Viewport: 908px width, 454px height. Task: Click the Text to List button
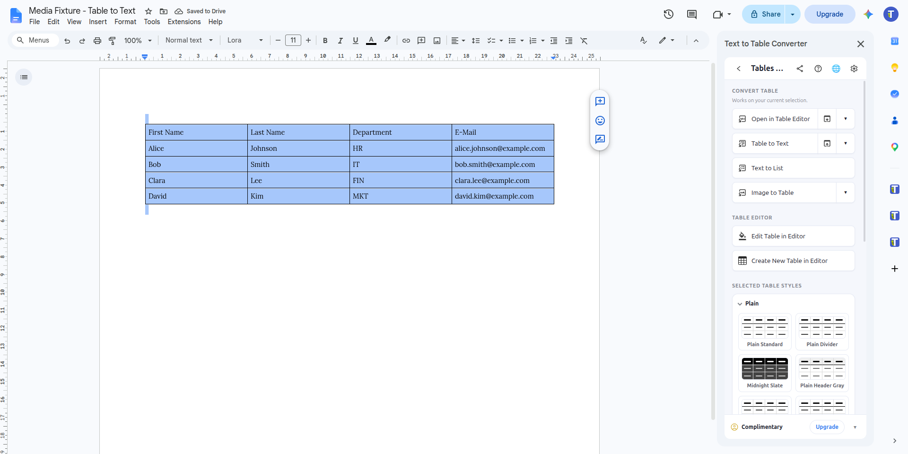click(x=794, y=168)
